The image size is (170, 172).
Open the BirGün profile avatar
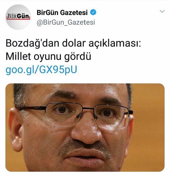(18, 17)
